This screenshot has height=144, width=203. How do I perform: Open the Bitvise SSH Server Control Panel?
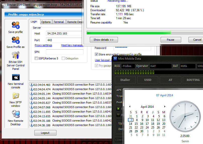click(x=16, y=55)
